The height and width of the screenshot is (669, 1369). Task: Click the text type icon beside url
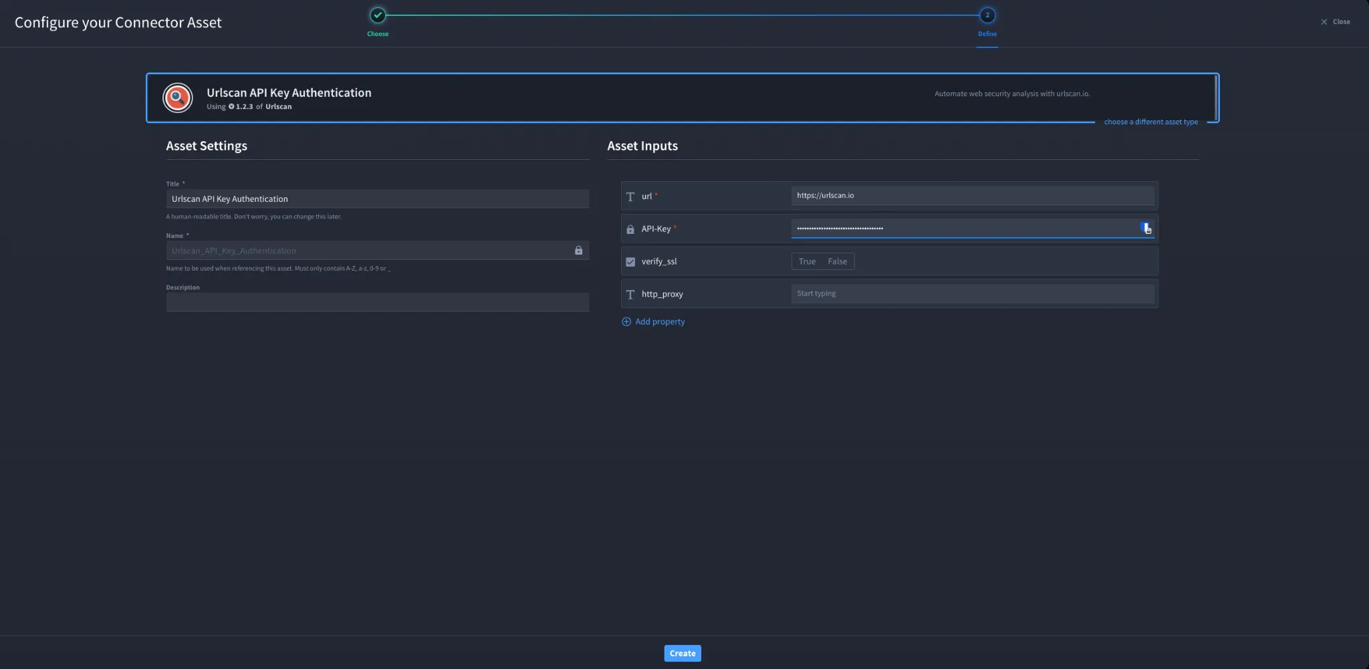point(630,196)
